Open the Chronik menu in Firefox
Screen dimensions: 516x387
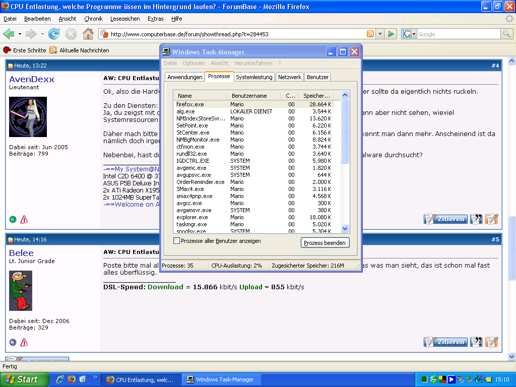coord(93,19)
